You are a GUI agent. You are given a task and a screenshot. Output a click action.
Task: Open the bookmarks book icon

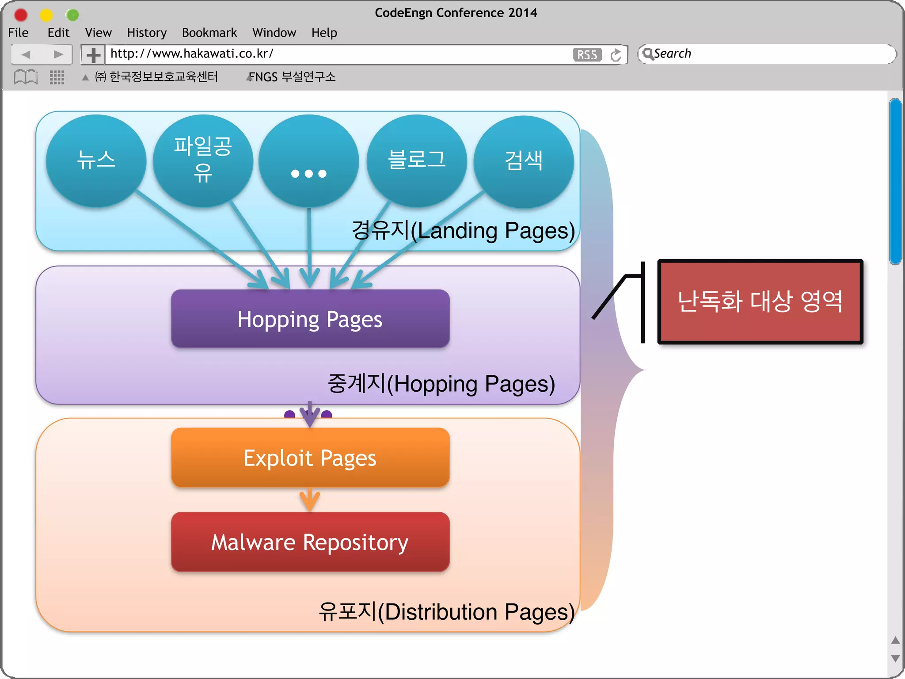(x=26, y=77)
